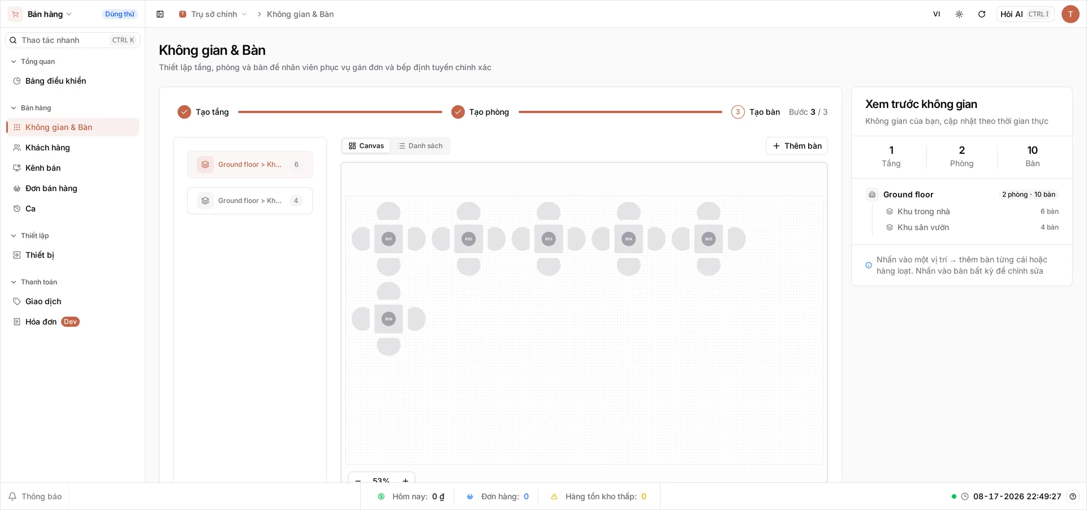Select table B06 on canvas
Viewport: 1087px width, 510px height.
pos(389,319)
